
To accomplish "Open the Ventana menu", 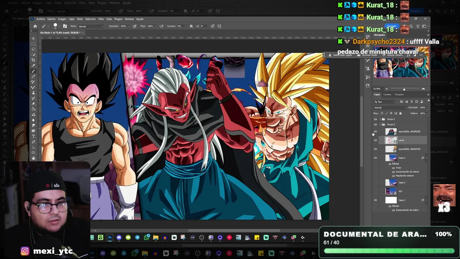I will 129,19.
